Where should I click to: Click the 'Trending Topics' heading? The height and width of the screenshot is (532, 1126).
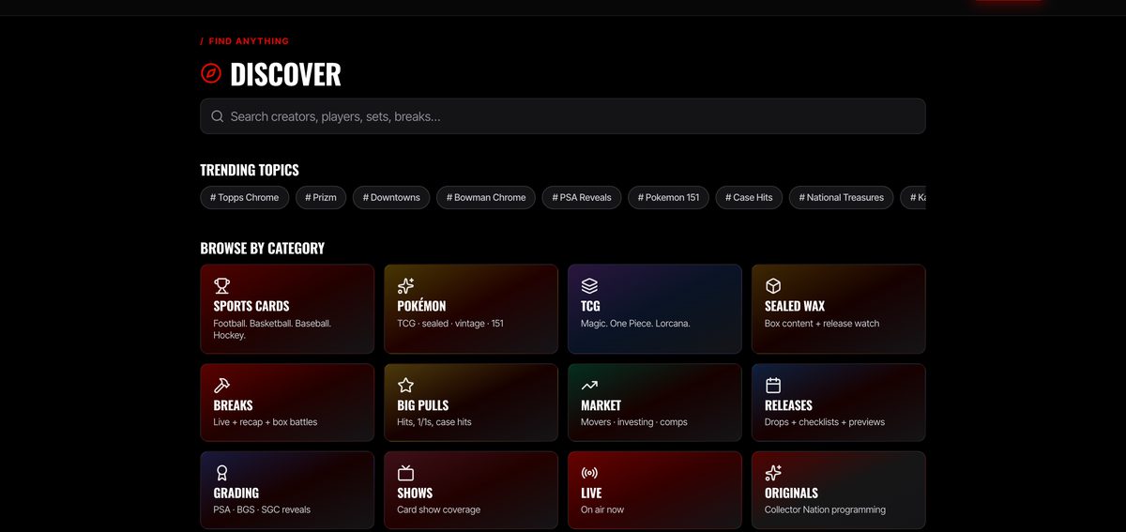click(250, 170)
